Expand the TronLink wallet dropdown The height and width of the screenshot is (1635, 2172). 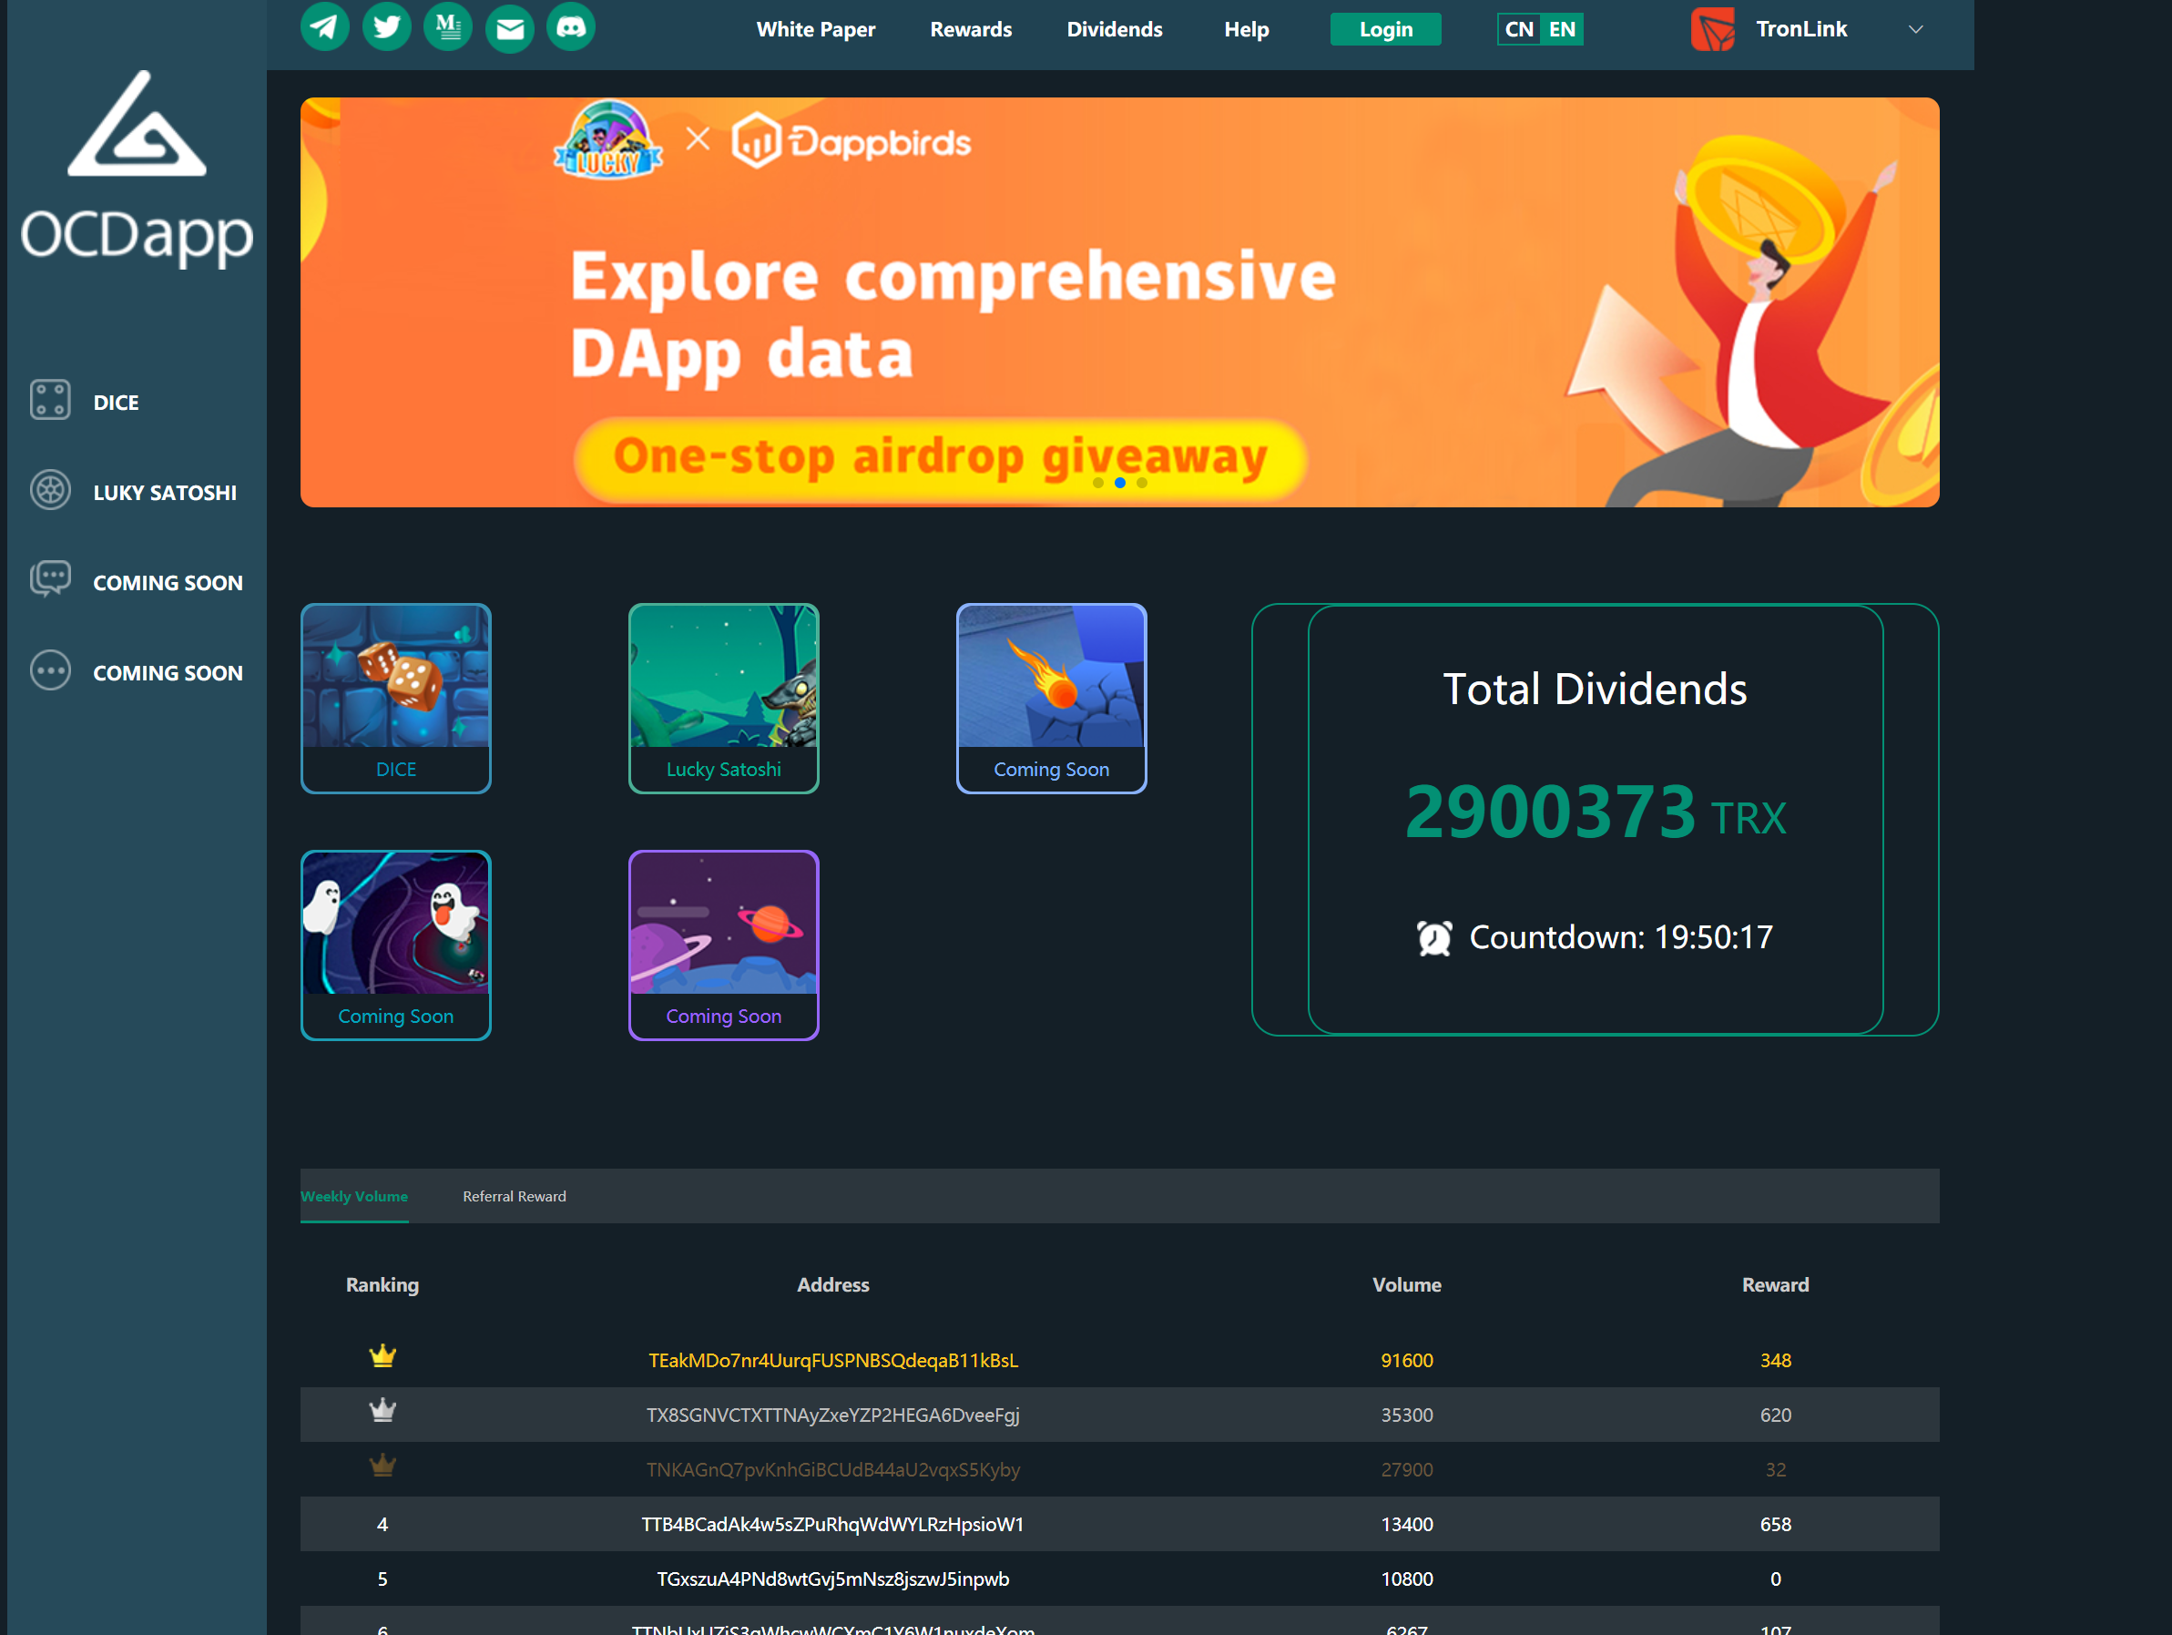[x=1915, y=29]
